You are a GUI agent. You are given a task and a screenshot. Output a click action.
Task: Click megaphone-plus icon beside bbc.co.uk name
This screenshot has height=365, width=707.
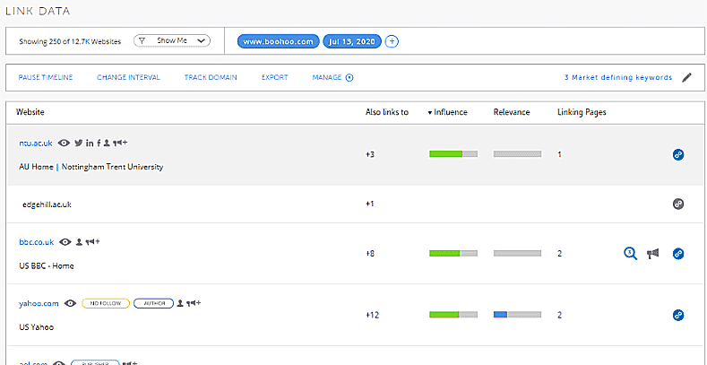(x=92, y=242)
